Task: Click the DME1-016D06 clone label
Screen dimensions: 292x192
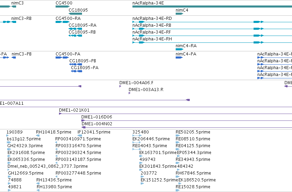Action: point(97,117)
